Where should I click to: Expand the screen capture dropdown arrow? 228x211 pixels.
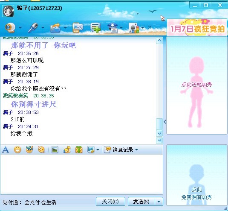tap(98, 149)
